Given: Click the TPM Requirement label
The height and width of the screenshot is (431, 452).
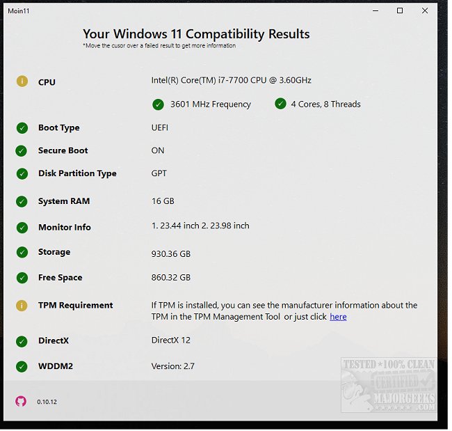Looking at the screenshot, I should coord(76,305).
